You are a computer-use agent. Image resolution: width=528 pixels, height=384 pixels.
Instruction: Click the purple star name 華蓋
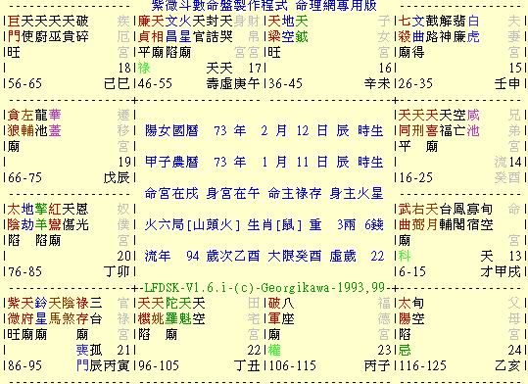[x=55, y=123]
